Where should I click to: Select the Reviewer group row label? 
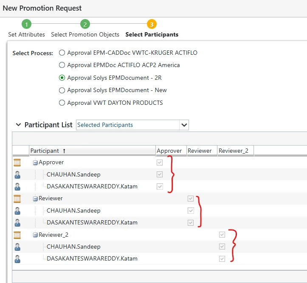coord(51,198)
